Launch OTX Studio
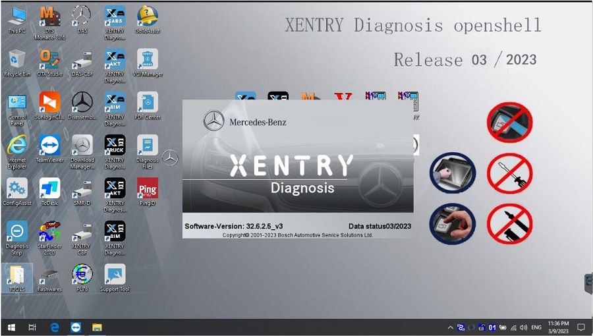This screenshot has height=336, width=593. [x=49, y=63]
